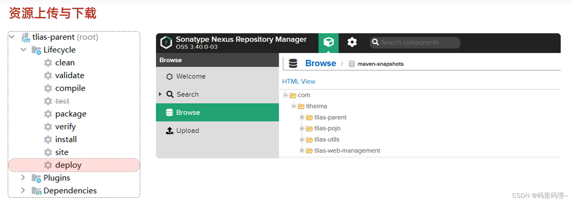Click the Sonatype Nexus logo icon

pyautogui.click(x=166, y=42)
